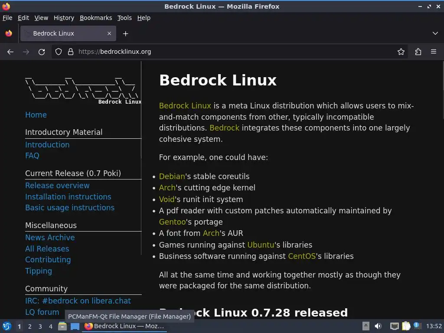Open the Edit menu

[23, 18]
